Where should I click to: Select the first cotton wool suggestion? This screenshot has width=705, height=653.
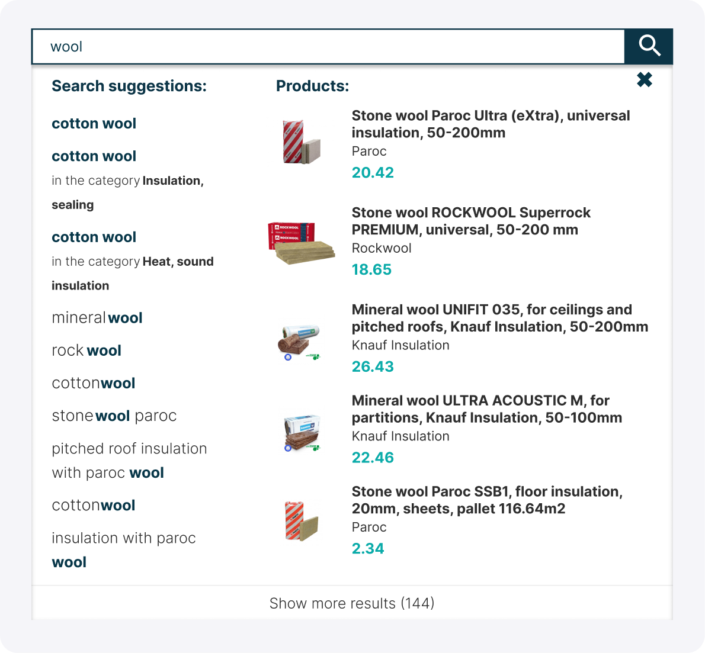click(94, 123)
